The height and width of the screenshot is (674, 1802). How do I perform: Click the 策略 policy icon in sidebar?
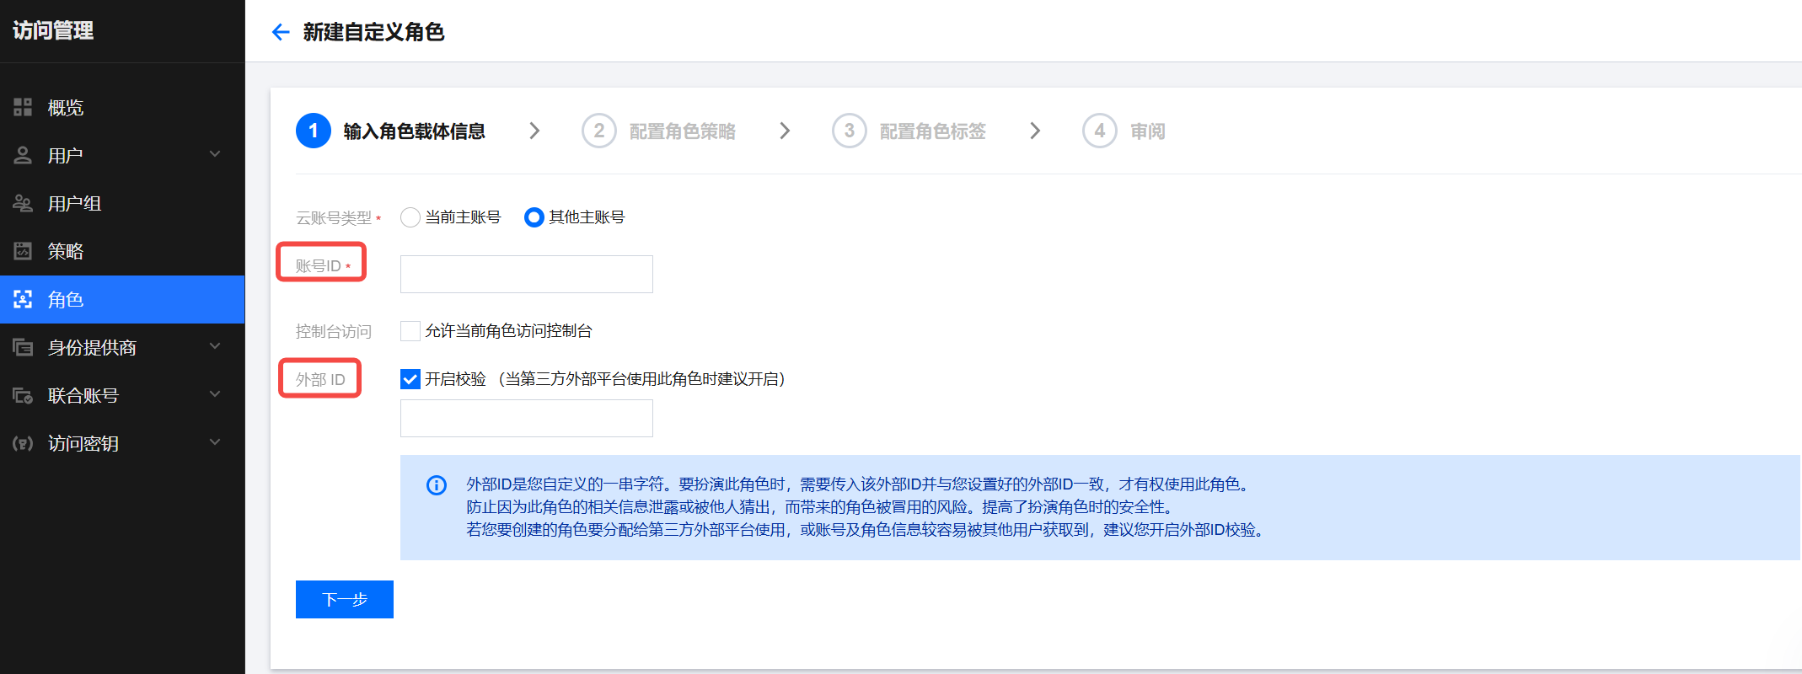click(x=23, y=251)
